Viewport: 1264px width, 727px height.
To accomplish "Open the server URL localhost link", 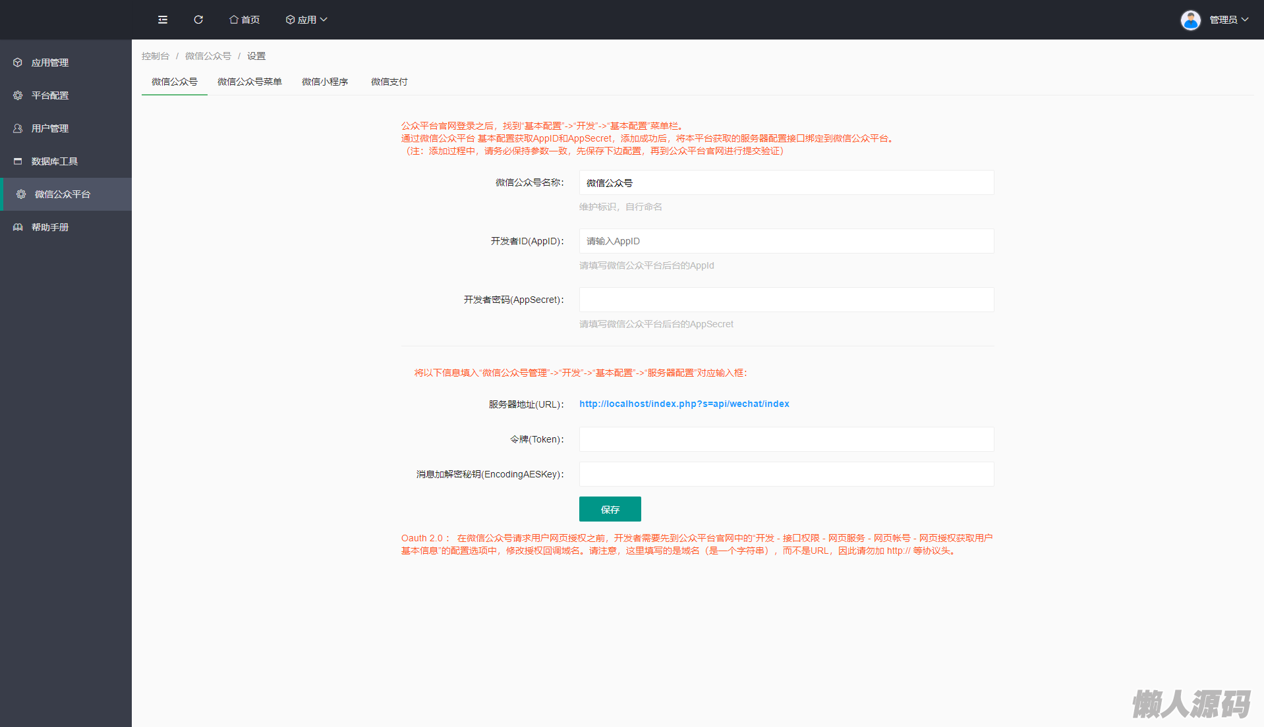I will [684, 404].
